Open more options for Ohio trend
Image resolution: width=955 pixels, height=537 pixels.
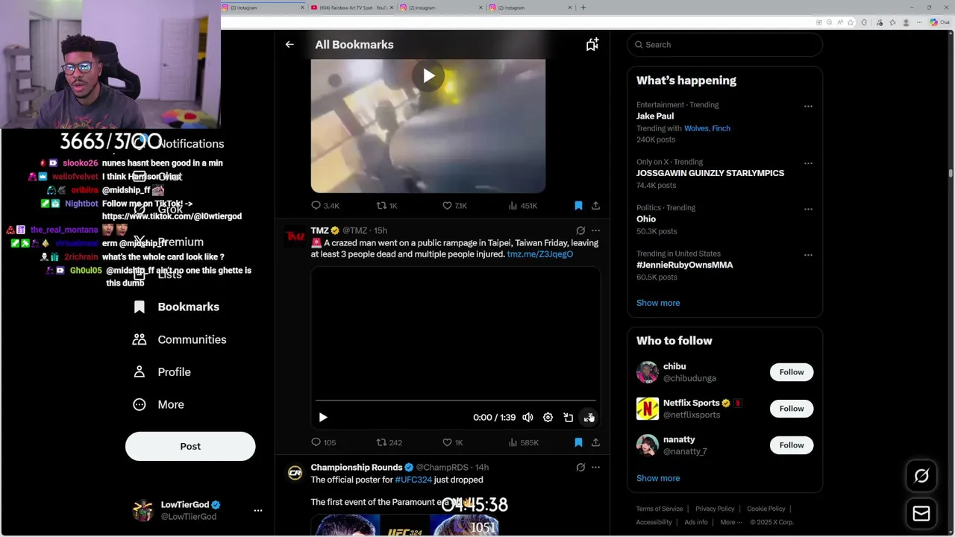[808, 210]
